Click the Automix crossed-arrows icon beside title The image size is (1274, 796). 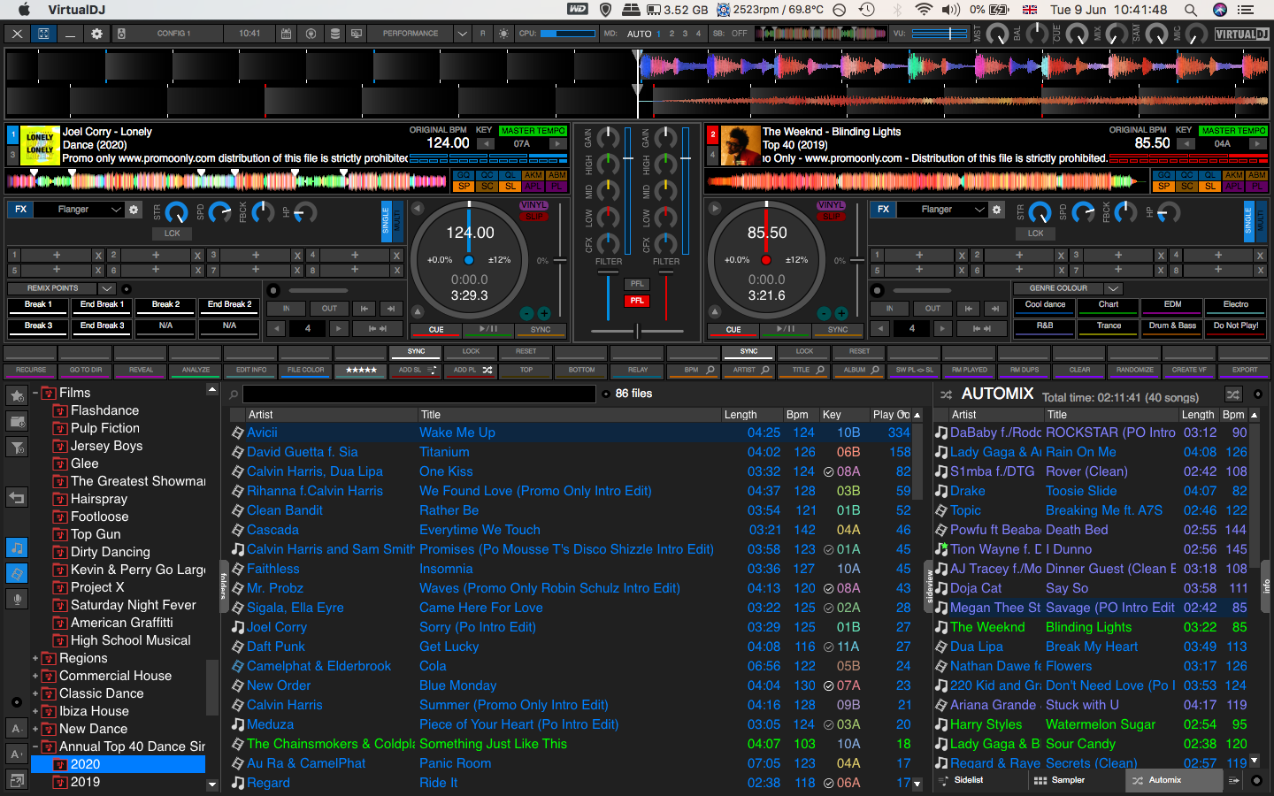click(x=946, y=394)
